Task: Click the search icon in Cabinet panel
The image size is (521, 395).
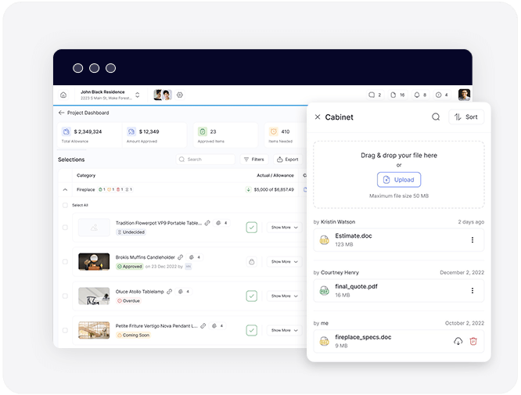Action: pyautogui.click(x=436, y=117)
